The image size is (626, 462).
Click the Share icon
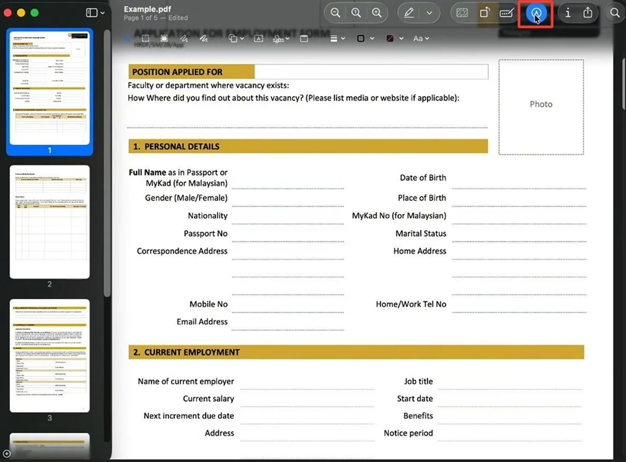[588, 13]
